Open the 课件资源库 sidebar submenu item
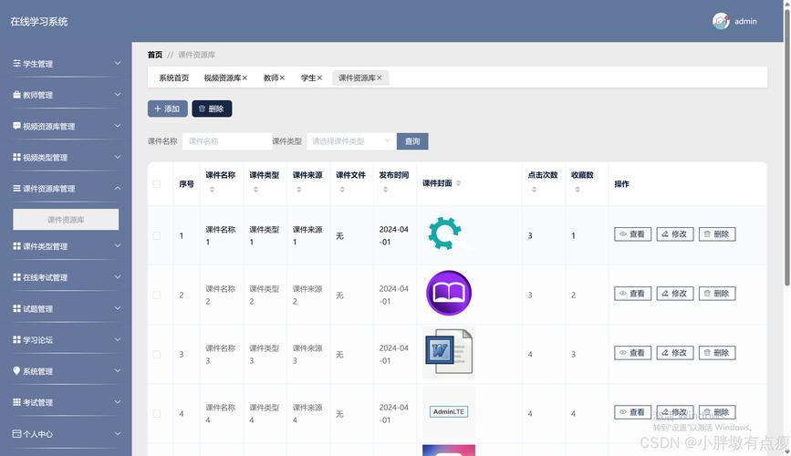Screen dimensions: 791x456 tap(66, 220)
